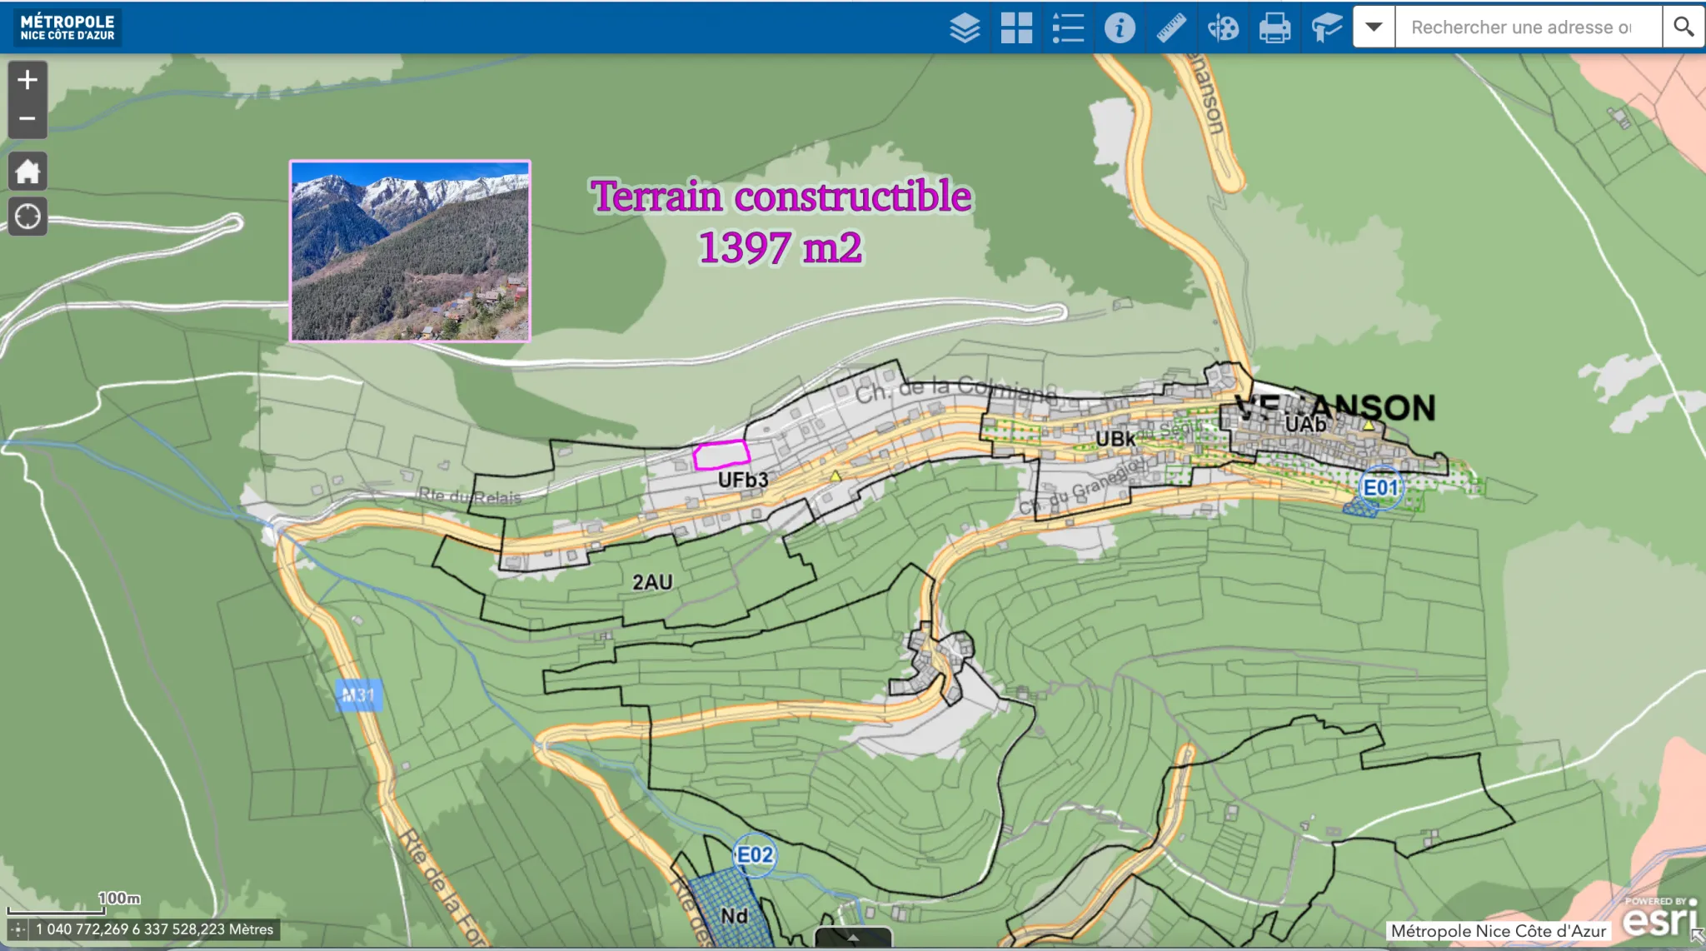
Task: Click the Métropole Nice Côte d'Azur logo
Action: click(x=67, y=27)
